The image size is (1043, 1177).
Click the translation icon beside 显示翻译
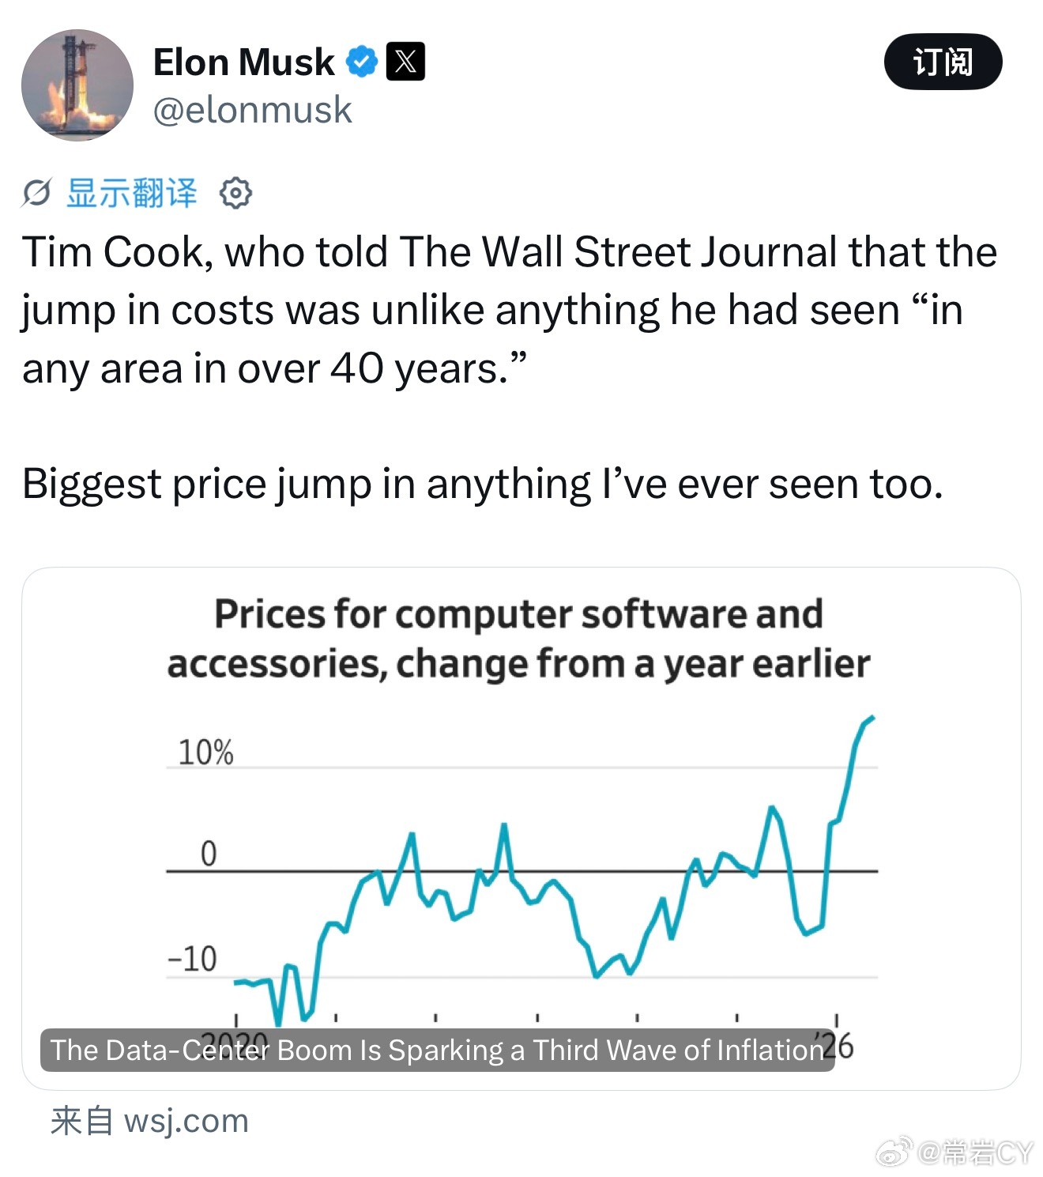click(x=36, y=193)
